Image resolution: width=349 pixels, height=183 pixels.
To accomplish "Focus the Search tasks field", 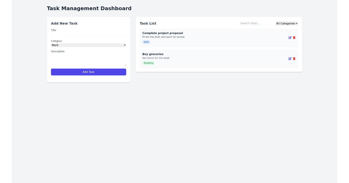I will pyautogui.click(x=256, y=23).
